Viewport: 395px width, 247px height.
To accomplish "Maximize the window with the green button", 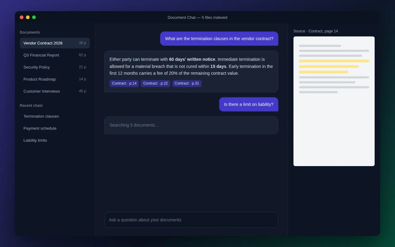I will pyautogui.click(x=34, y=17).
